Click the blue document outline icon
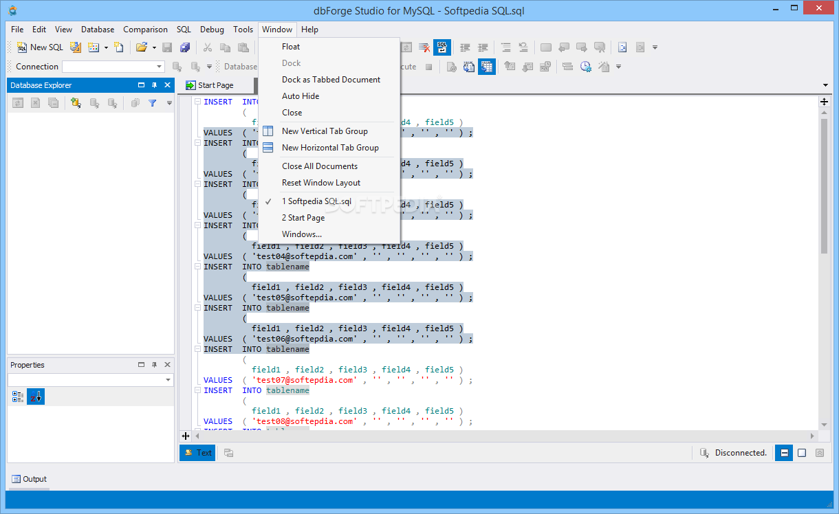The image size is (839, 514). pyautogui.click(x=622, y=47)
